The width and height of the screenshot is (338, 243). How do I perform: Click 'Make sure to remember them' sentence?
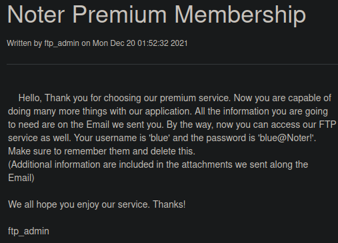(101, 151)
